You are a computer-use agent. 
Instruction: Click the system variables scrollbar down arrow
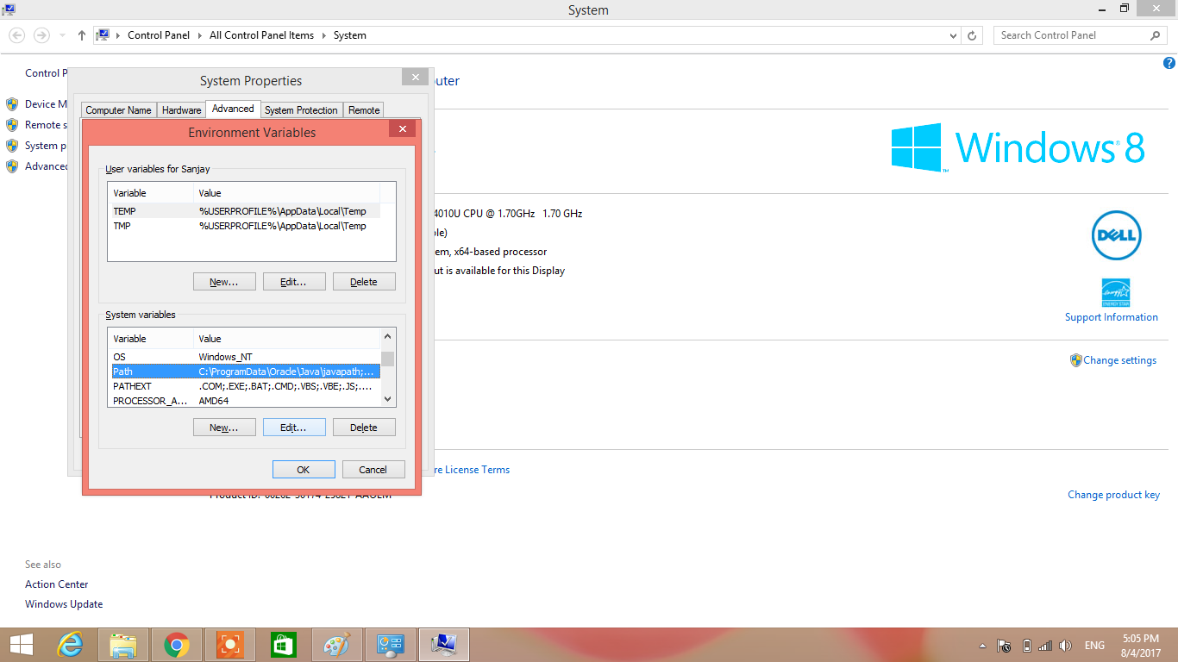tap(388, 399)
